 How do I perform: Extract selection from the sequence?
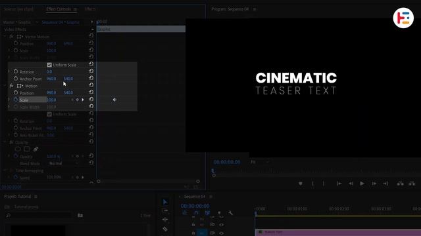pos(412,184)
